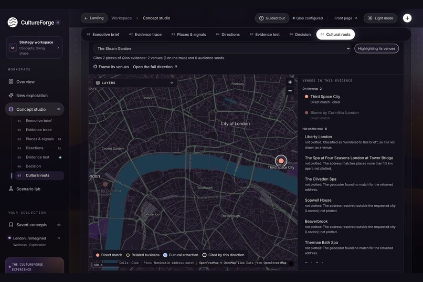Open Evidence trace in sidebar
The image size is (423, 282).
(x=39, y=130)
